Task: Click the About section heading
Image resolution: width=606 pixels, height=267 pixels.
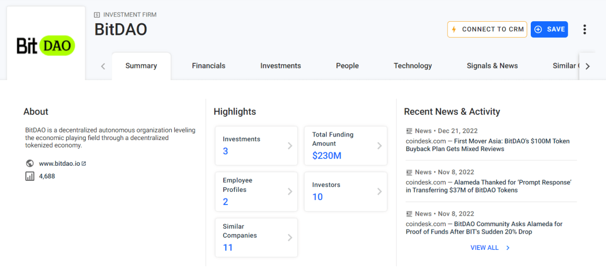Action: pos(36,112)
